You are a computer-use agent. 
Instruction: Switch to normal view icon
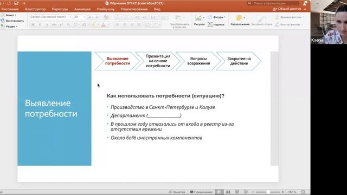point(219,192)
